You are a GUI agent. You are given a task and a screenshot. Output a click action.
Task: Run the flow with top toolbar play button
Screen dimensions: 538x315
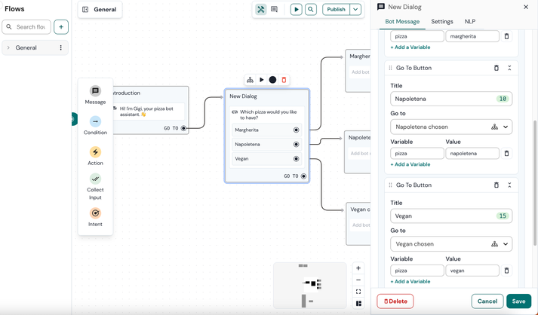pos(296,10)
